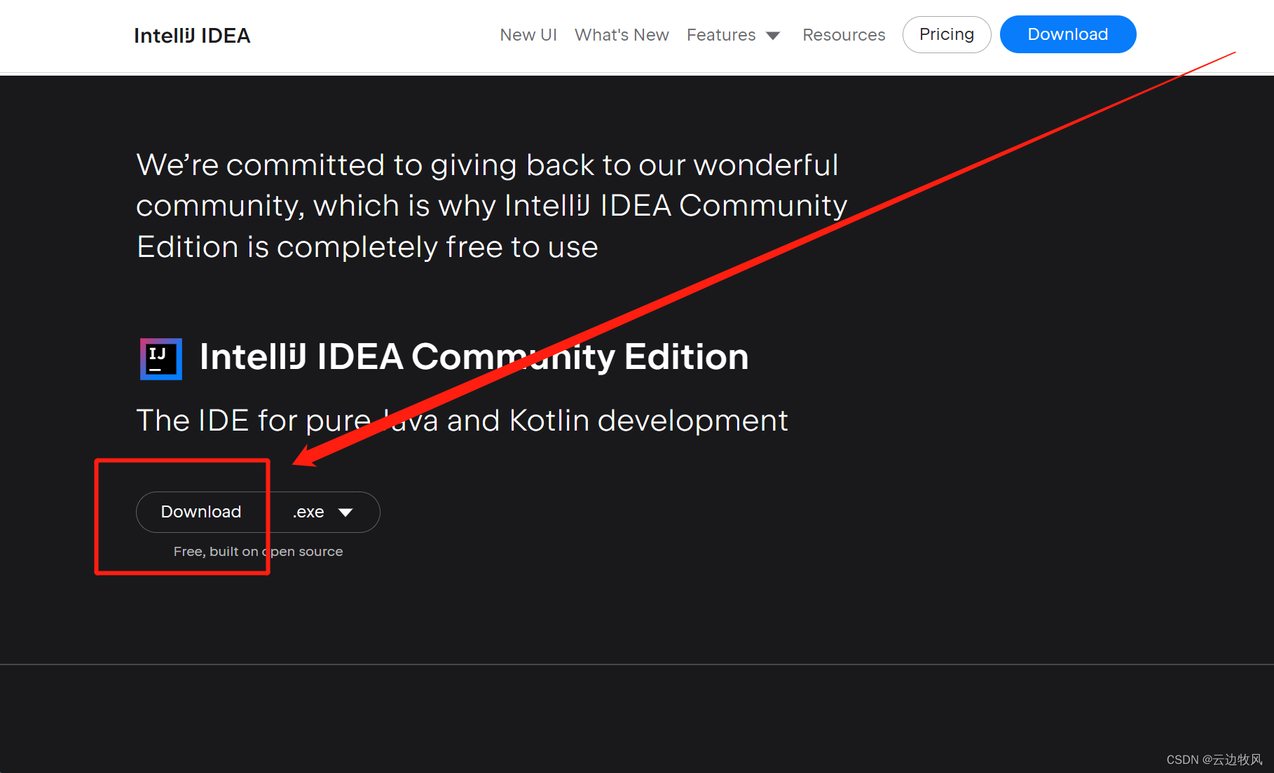Click the 'Free, built on open source' text
This screenshot has width=1274, height=773.
[259, 552]
